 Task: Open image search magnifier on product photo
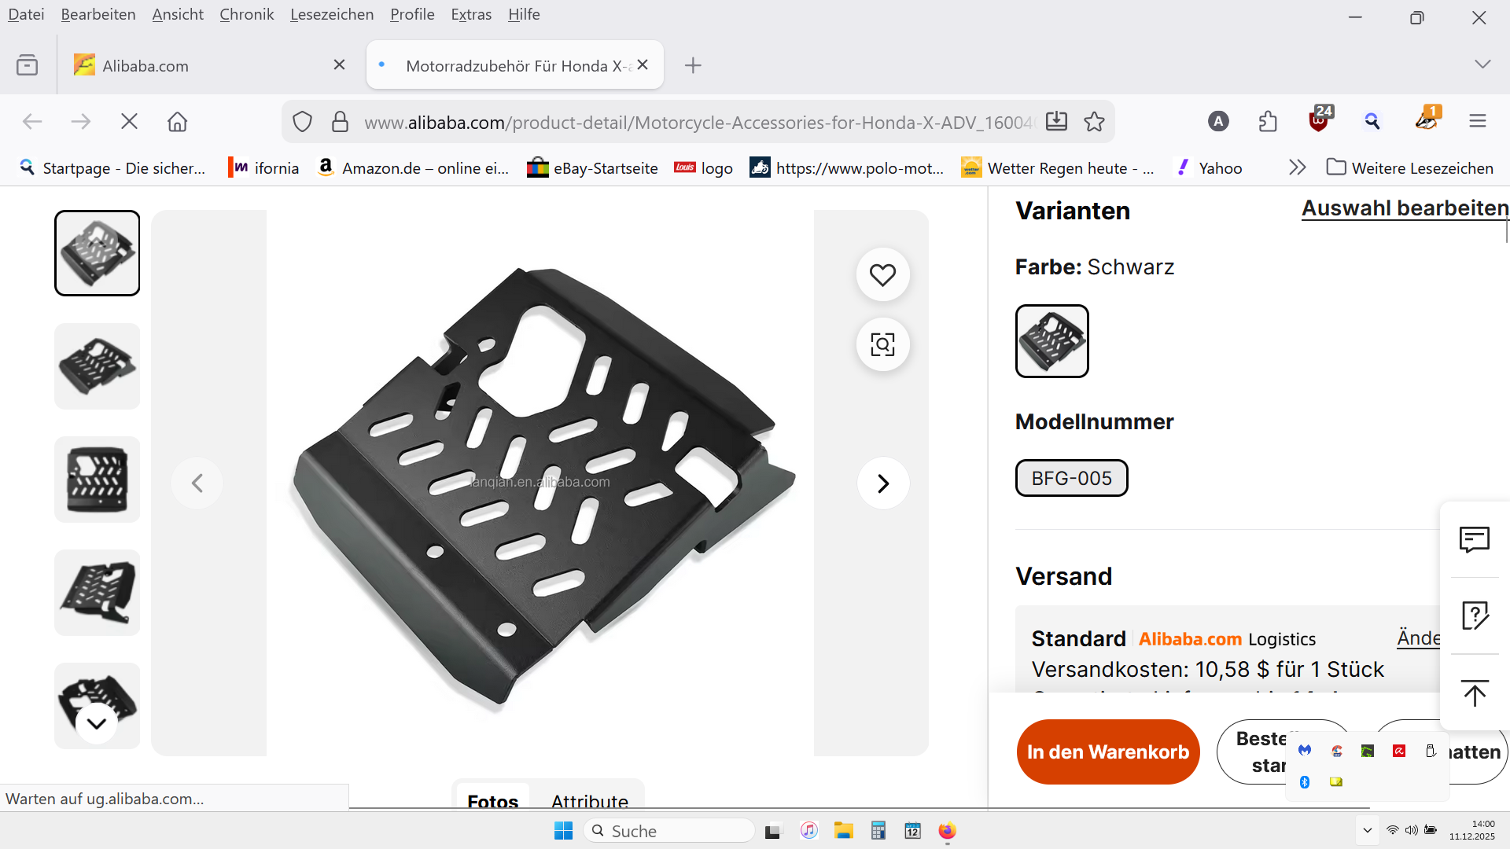coord(882,344)
